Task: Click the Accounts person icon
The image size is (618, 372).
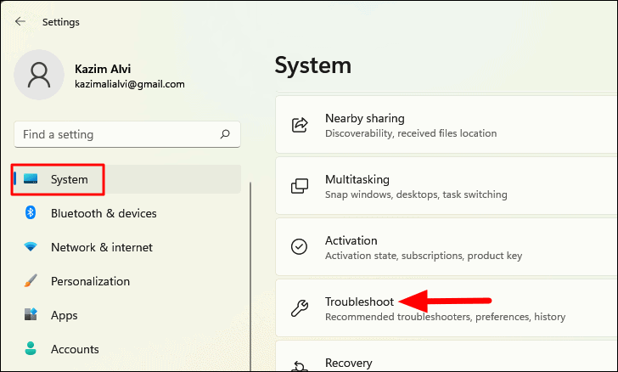Action: (x=31, y=349)
